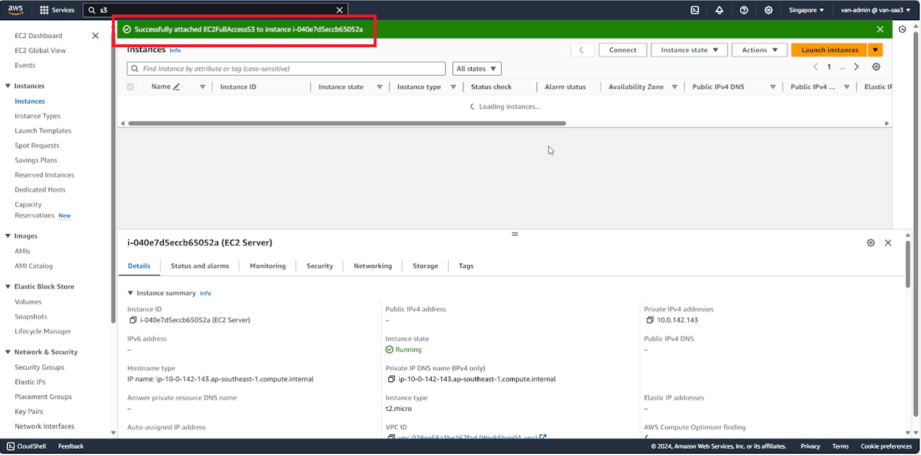921x456 pixels.
Task: Collapse the Instances sidebar section
Action: point(8,86)
